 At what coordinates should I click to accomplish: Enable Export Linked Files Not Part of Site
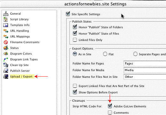coord(75,86)
